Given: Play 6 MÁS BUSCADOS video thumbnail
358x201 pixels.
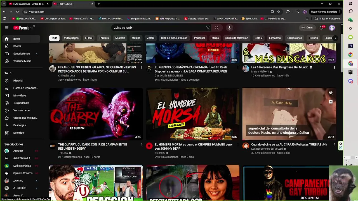Looking at the screenshot, I should click(289, 53).
